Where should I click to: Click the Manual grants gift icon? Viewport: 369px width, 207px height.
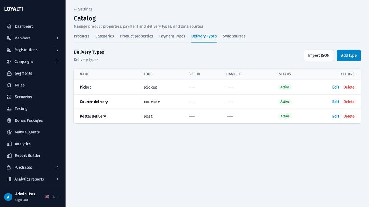pyautogui.click(x=9, y=132)
